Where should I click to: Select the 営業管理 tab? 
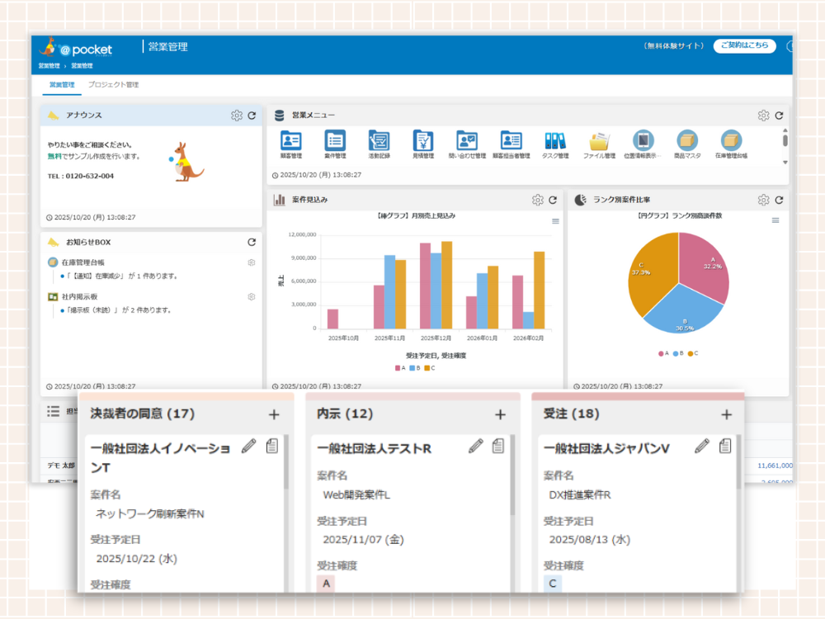tap(62, 85)
